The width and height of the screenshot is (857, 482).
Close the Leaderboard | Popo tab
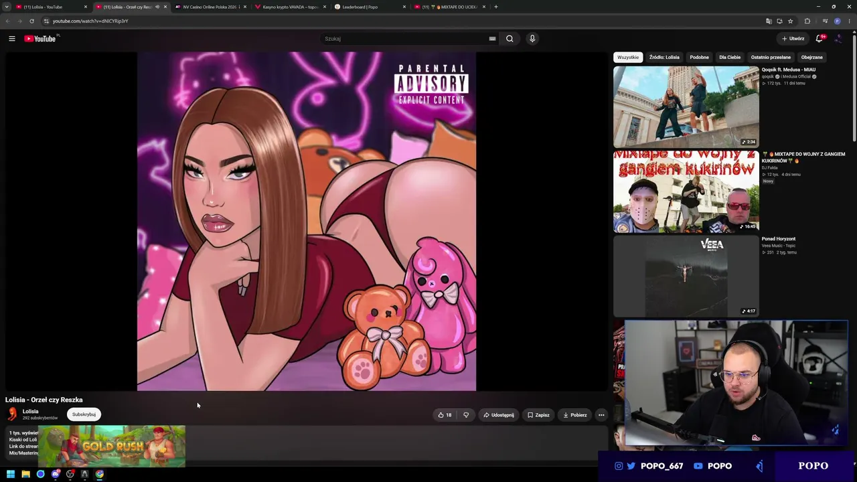point(404,7)
